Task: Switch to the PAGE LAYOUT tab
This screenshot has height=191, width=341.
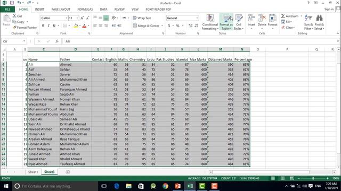Action: [x=61, y=10]
